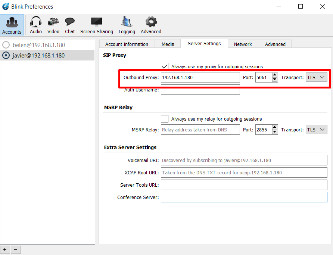The width and height of the screenshot is (333, 255).
Task: Open the Video preferences section
Action: pyautogui.click(x=53, y=25)
